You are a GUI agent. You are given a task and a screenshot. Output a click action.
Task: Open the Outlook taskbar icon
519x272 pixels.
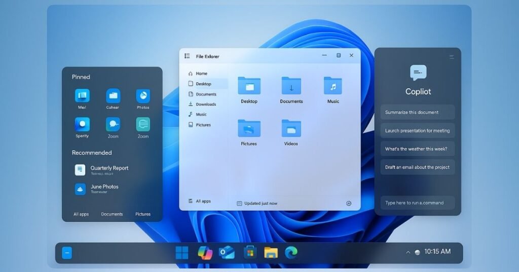pyautogui.click(x=227, y=252)
